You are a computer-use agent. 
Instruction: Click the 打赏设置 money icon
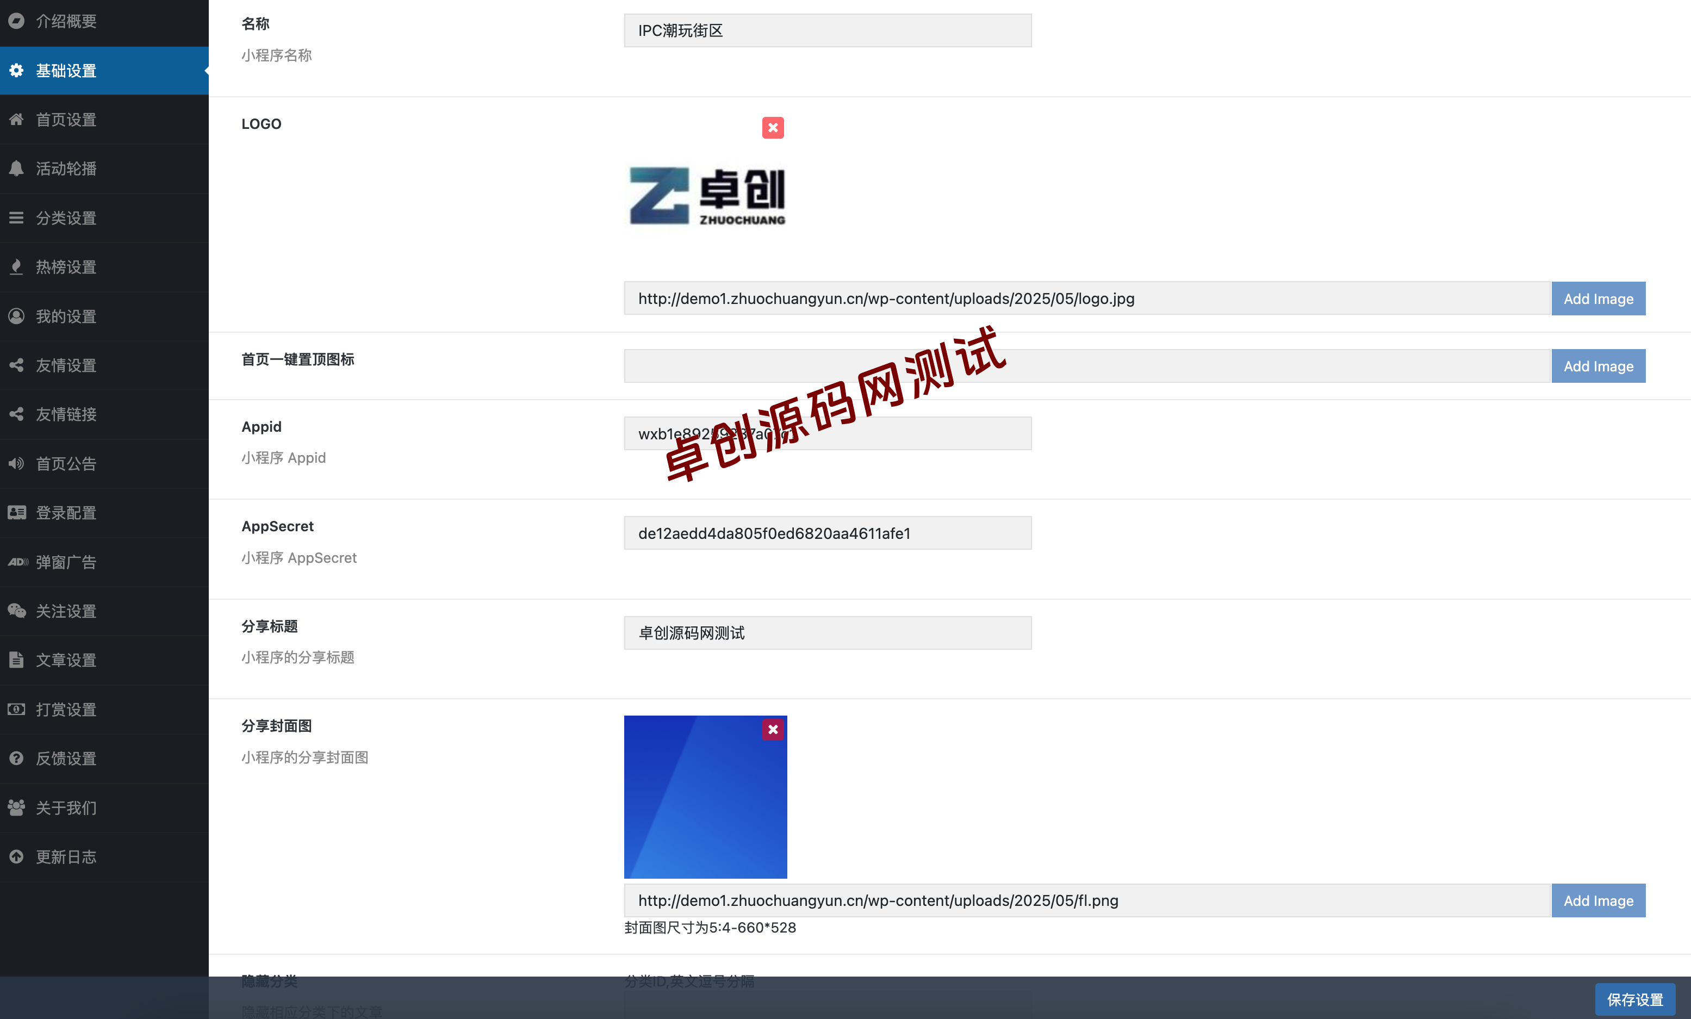[16, 709]
